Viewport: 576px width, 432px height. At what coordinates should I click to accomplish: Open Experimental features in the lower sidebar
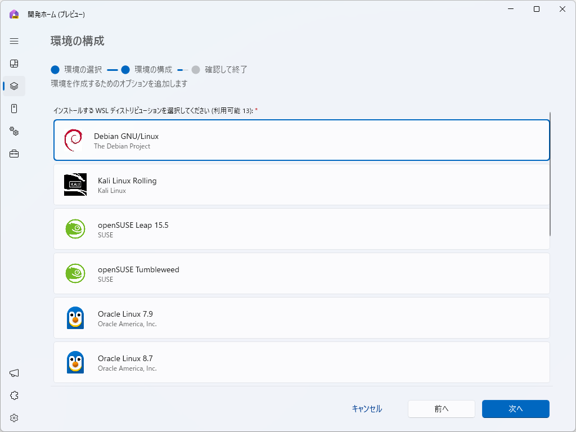(x=13, y=395)
